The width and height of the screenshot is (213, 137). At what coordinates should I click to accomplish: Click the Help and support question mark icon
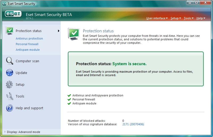(10, 108)
